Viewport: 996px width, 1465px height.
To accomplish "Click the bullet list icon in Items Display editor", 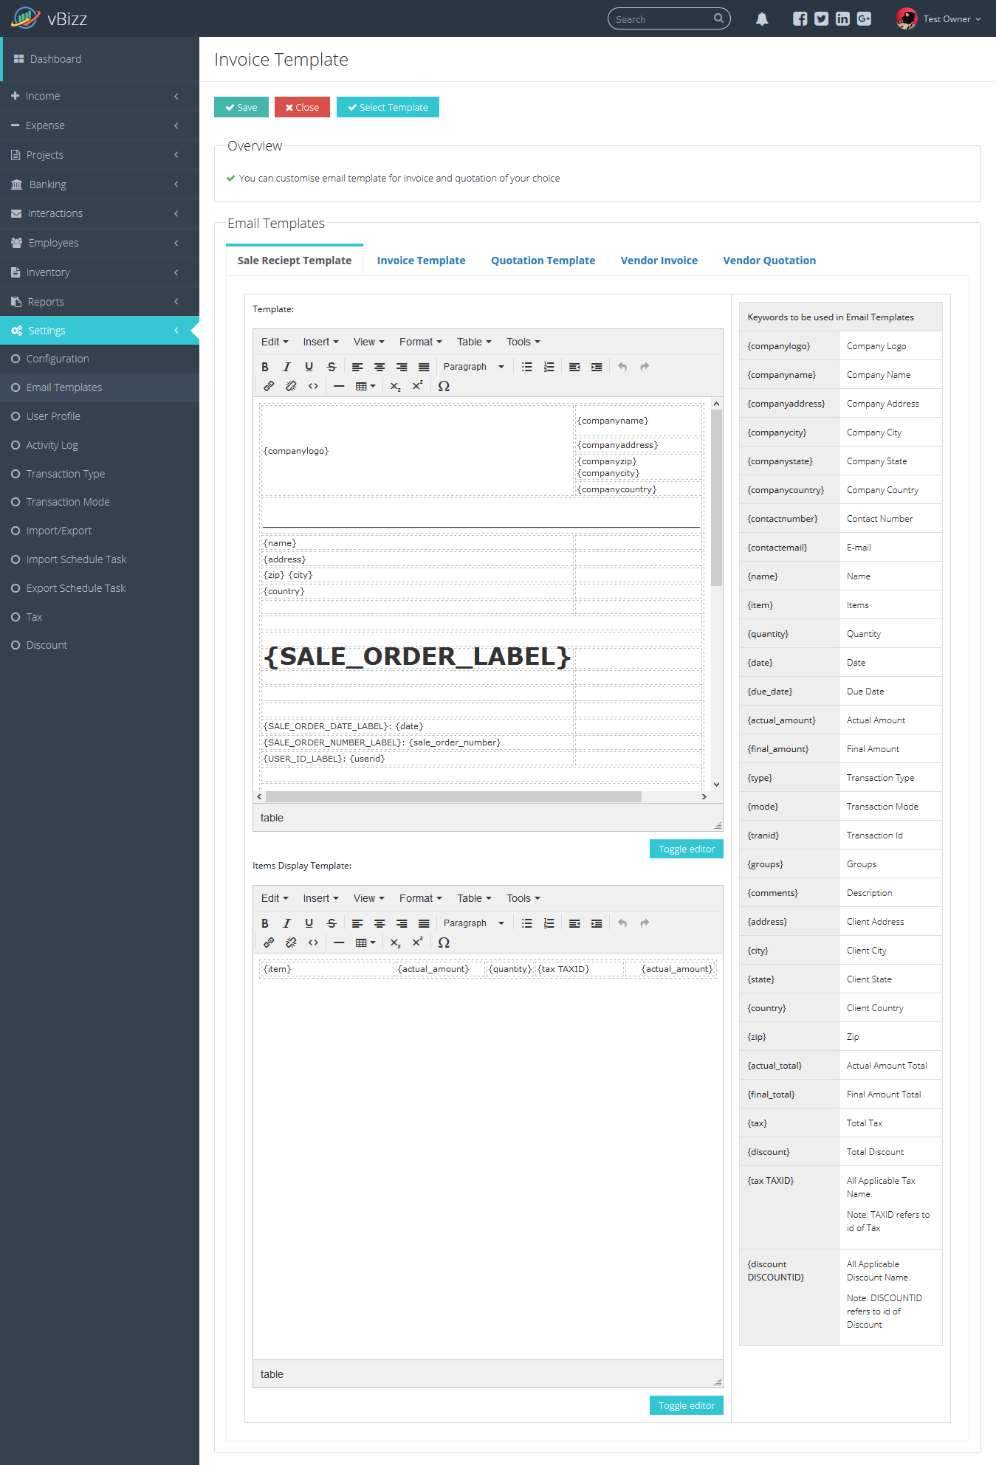I will (526, 923).
